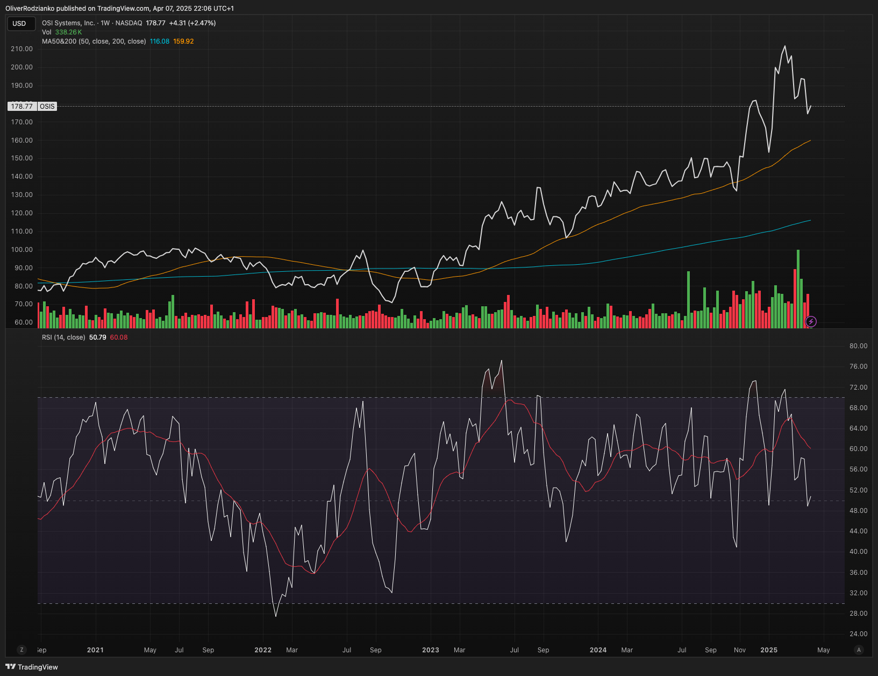Click the OSIS ticker tag on price line
Image resolution: width=878 pixels, height=676 pixels.
click(x=47, y=106)
